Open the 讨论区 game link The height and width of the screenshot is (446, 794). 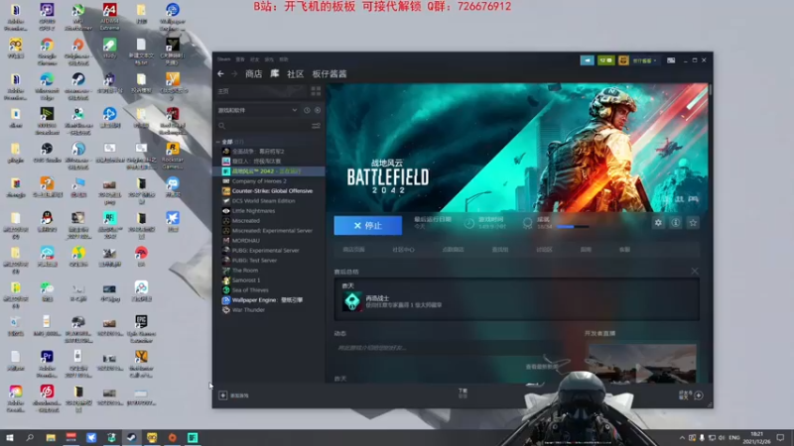pyautogui.click(x=544, y=250)
